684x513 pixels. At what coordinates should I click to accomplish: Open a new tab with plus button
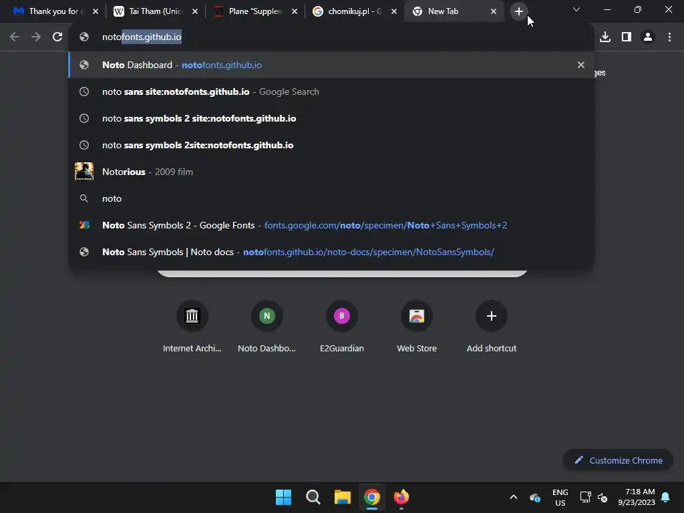click(x=518, y=11)
